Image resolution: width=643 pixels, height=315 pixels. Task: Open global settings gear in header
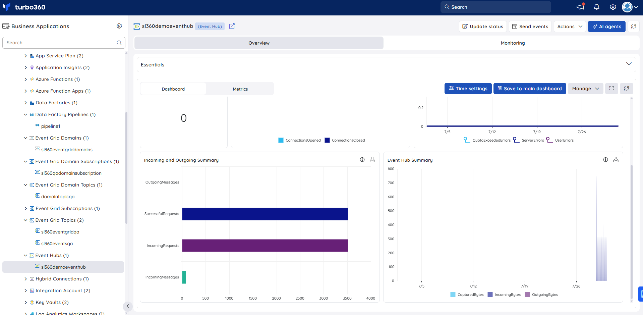click(613, 7)
